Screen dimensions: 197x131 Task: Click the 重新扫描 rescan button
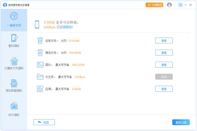(181, 122)
